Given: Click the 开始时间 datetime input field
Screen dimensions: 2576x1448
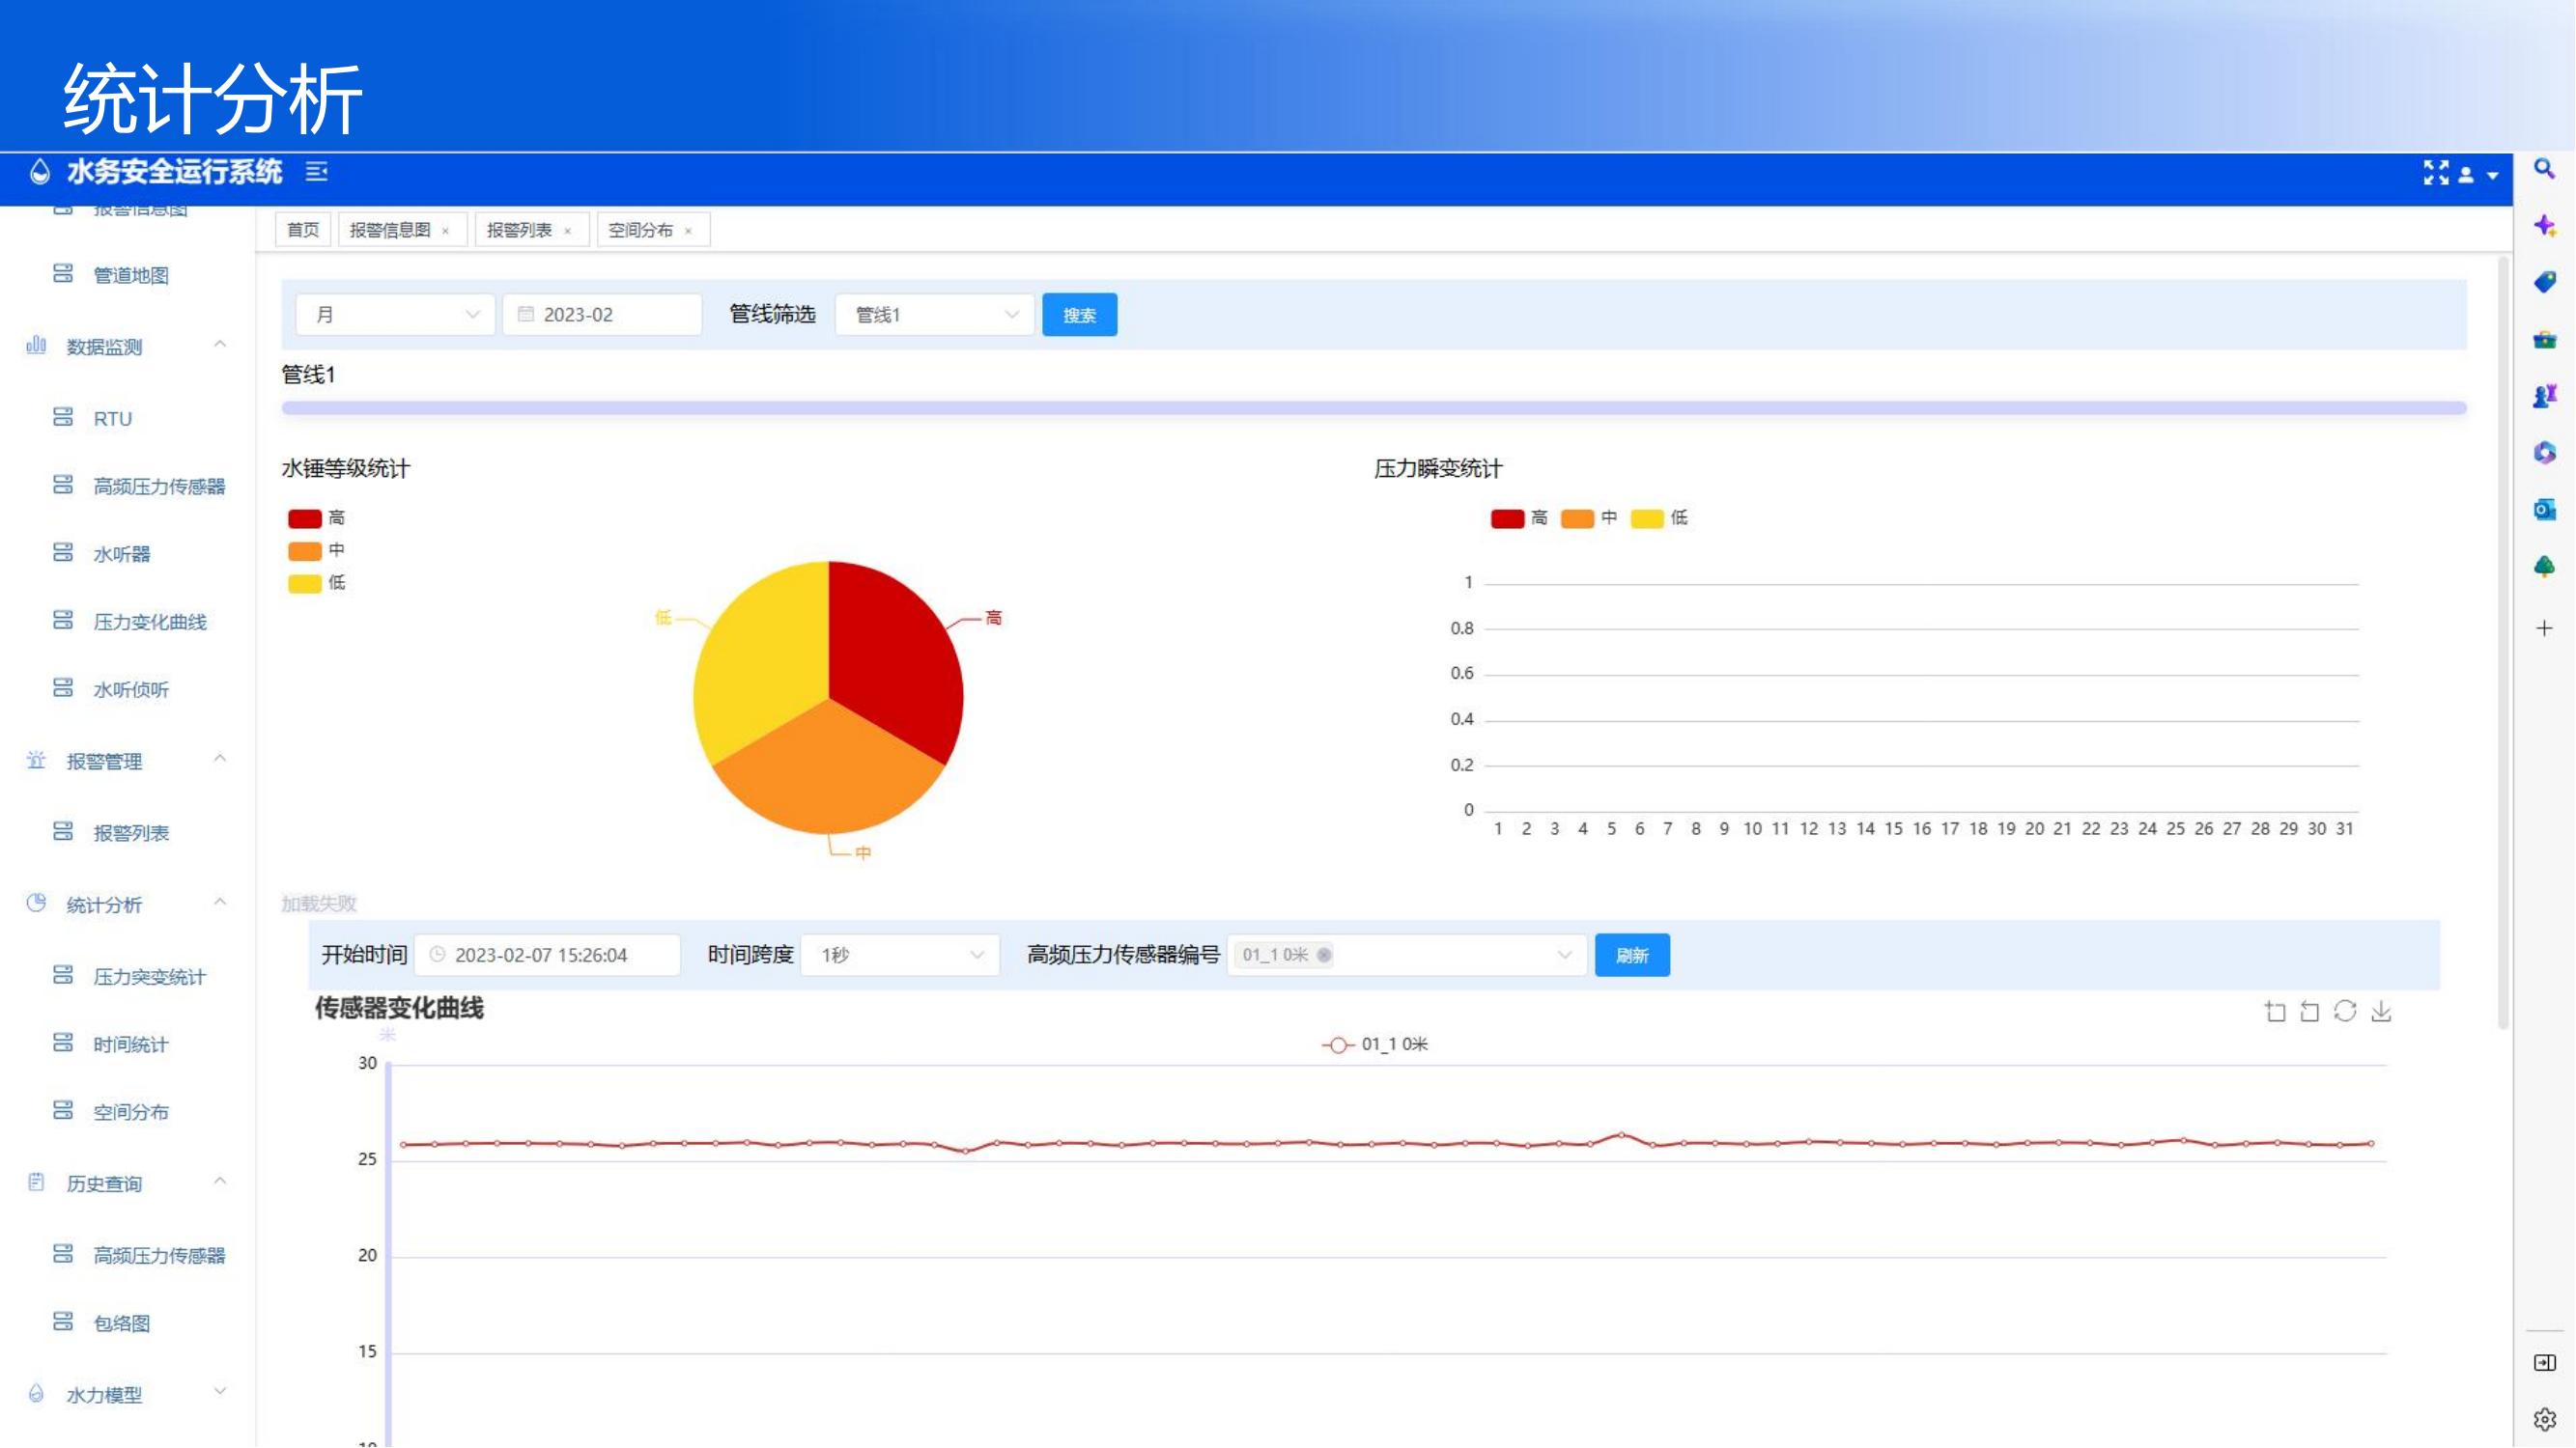Looking at the screenshot, I should [548, 956].
